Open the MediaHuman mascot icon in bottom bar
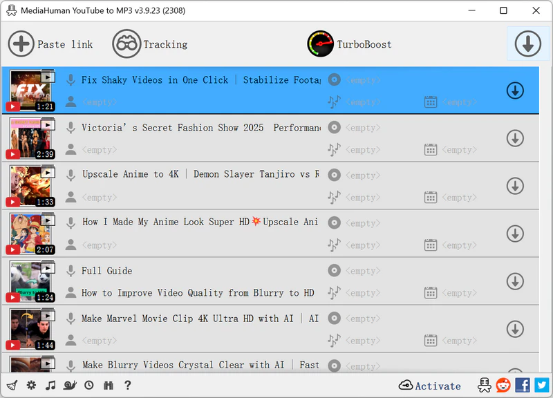The width and height of the screenshot is (553, 398). coord(485,385)
